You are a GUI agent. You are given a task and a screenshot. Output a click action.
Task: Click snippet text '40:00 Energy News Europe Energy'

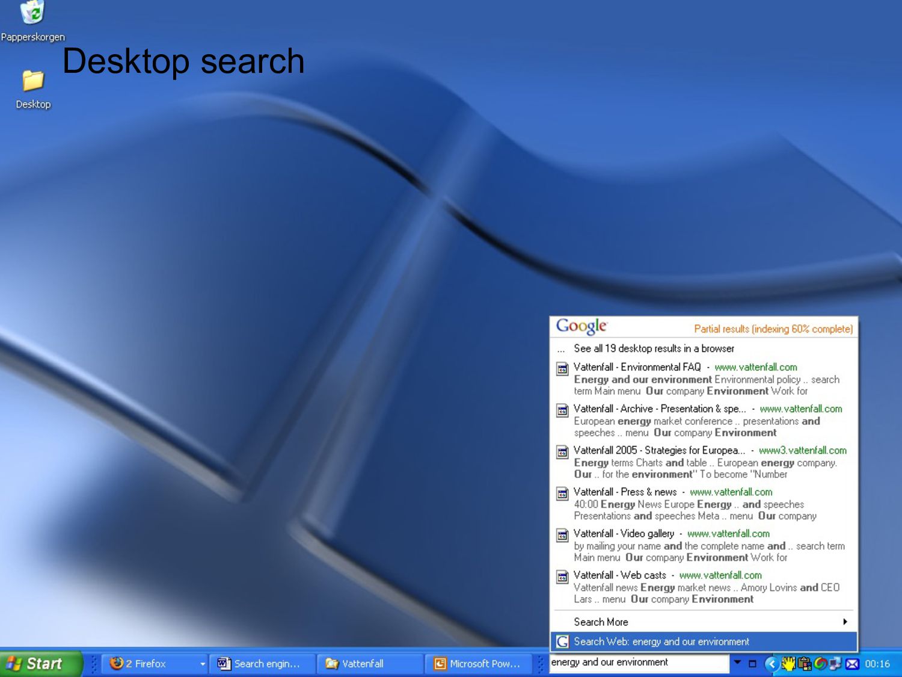coord(652,504)
